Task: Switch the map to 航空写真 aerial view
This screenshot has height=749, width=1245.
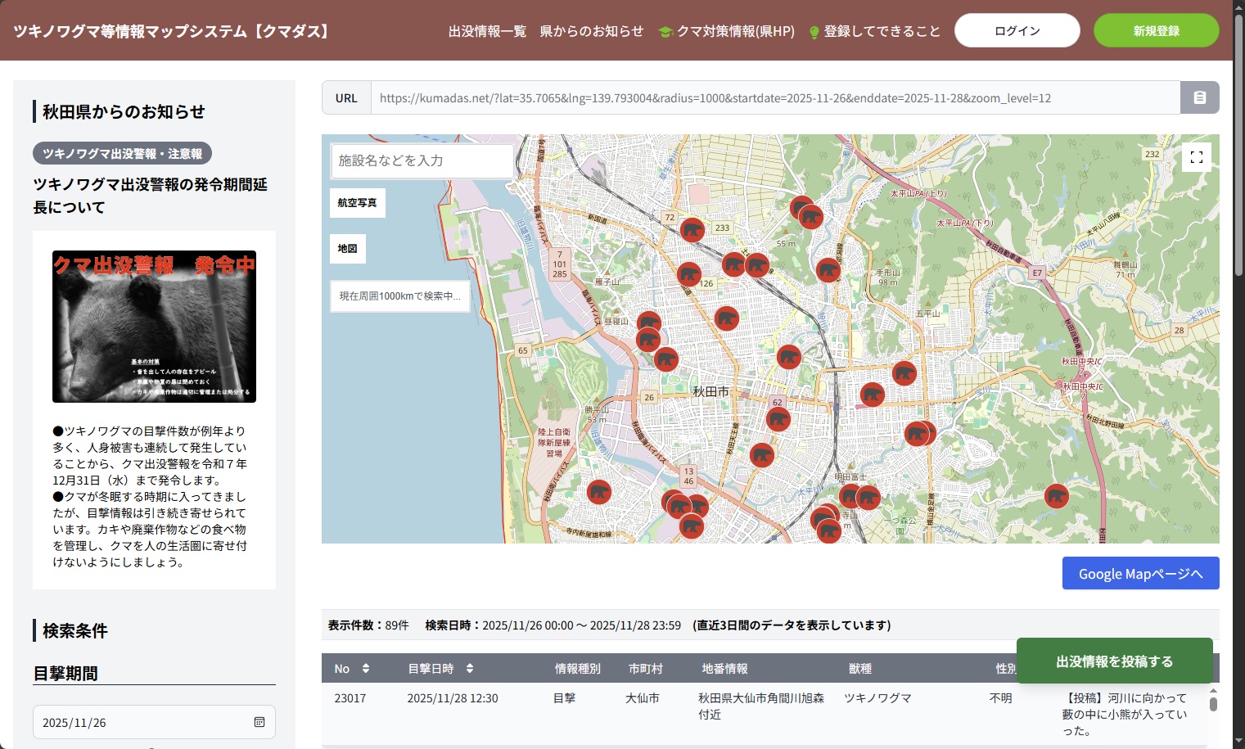Action: pos(357,202)
